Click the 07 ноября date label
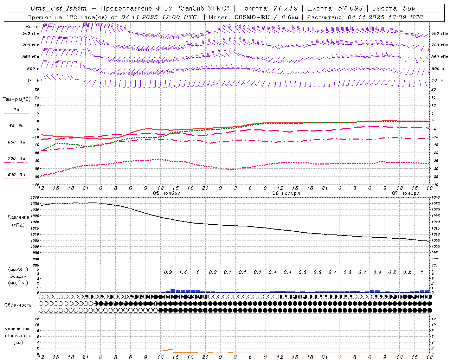The width and height of the screenshot is (450, 360). pyautogui.click(x=406, y=193)
